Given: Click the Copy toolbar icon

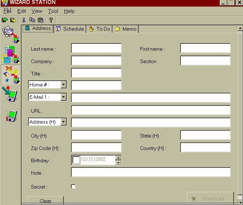Looking at the screenshot, I should (x=32, y=20).
